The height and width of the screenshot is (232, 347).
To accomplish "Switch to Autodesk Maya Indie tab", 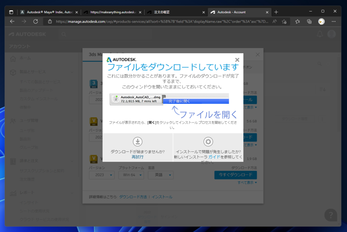I will 49,12.
